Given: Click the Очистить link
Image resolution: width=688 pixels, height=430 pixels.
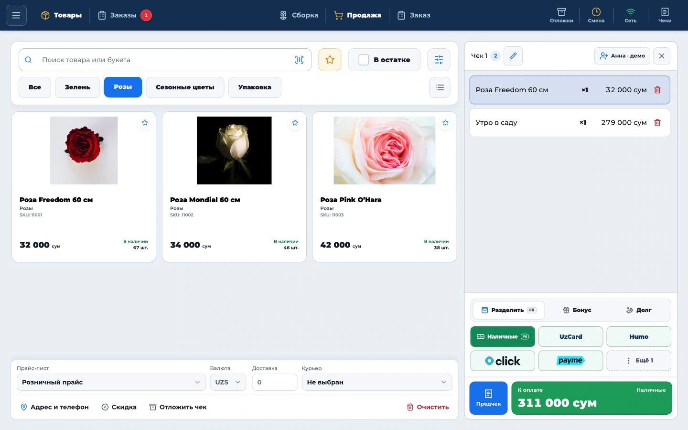Looking at the screenshot, I should [x=428, y=407].
